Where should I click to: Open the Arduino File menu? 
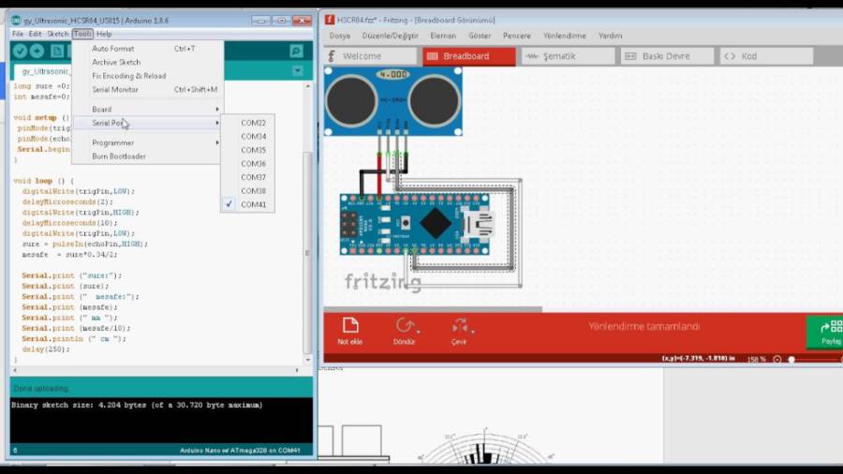click(x=18, y=34)
